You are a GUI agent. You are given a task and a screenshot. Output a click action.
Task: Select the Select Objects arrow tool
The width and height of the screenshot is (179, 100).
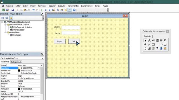click(145, 41)
